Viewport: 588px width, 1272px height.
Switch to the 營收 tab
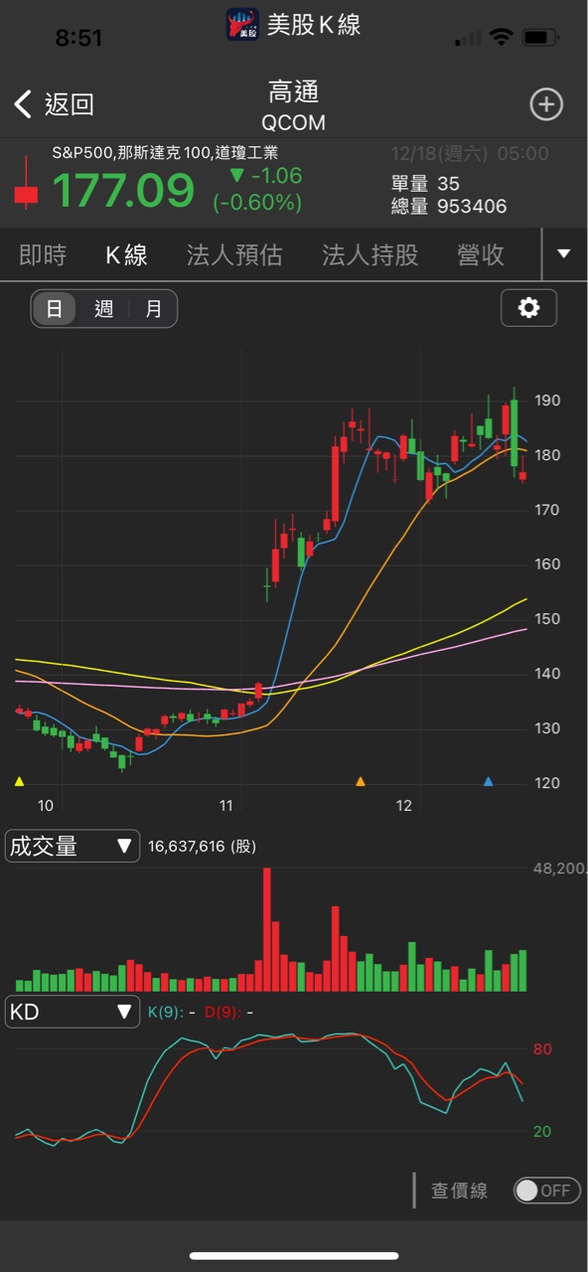tap(481, 255)
